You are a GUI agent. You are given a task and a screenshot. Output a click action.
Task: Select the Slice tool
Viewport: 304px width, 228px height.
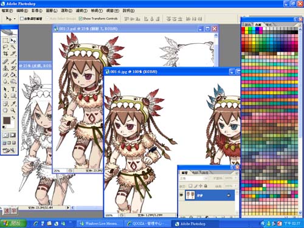click(x=13, y=54)
